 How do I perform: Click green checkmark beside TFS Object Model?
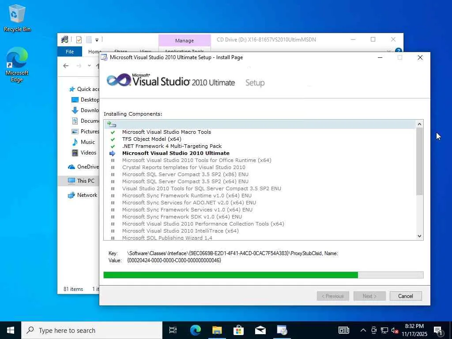coord(113,139)
